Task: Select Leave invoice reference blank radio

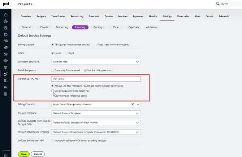Action: [x=52, y=96]
